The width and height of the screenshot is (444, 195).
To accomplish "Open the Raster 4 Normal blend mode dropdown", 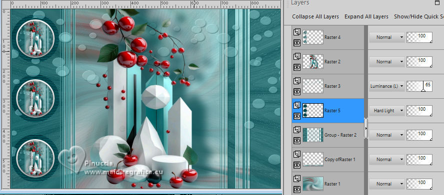I will 387,37.
